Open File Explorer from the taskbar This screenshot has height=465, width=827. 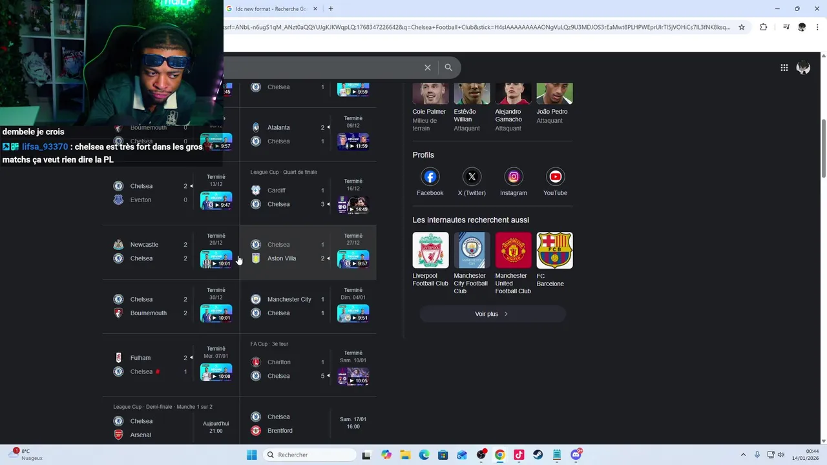pyautogui.click(x=405, y=455)
